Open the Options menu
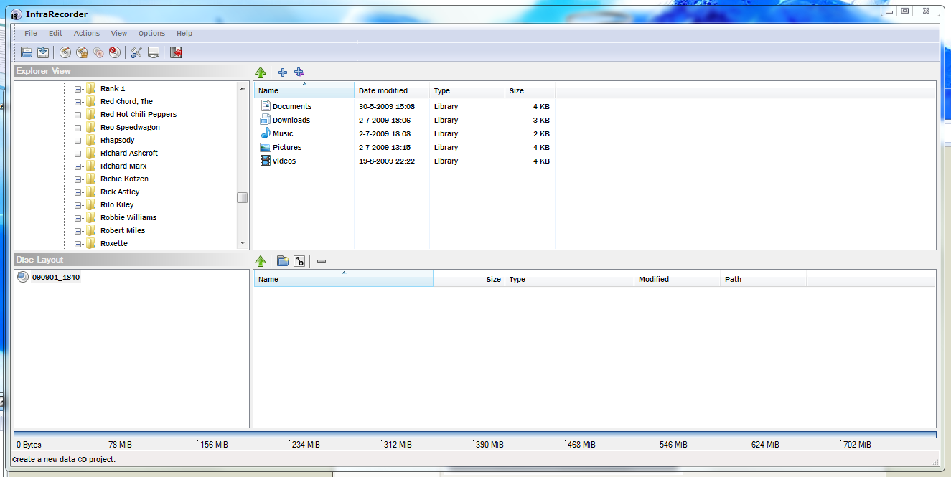 (x=151, y=33)
